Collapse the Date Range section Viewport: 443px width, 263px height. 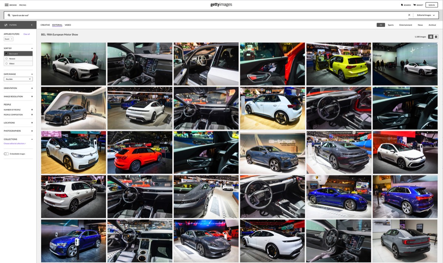click(x=32, y=74)
